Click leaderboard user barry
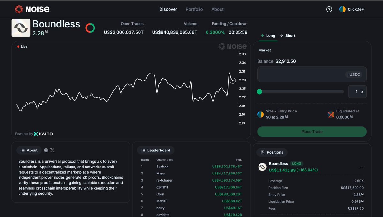This screenshot has height=217, width=383. 161,208
